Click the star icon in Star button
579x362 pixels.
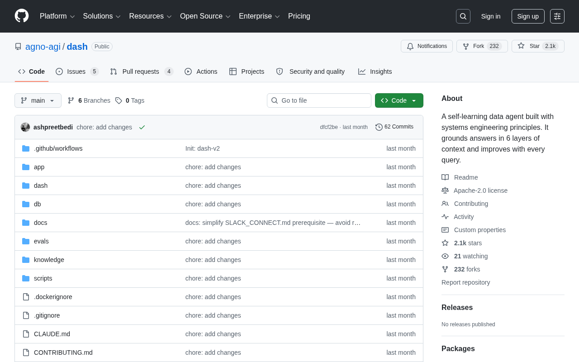[x=521, y=46]
